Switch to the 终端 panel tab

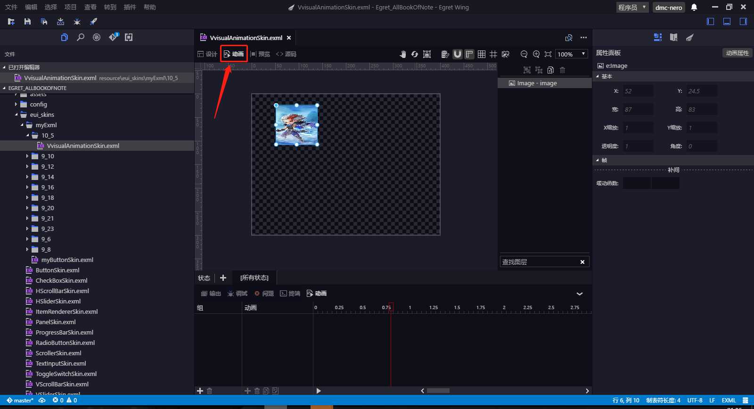(x=290, y=294)
